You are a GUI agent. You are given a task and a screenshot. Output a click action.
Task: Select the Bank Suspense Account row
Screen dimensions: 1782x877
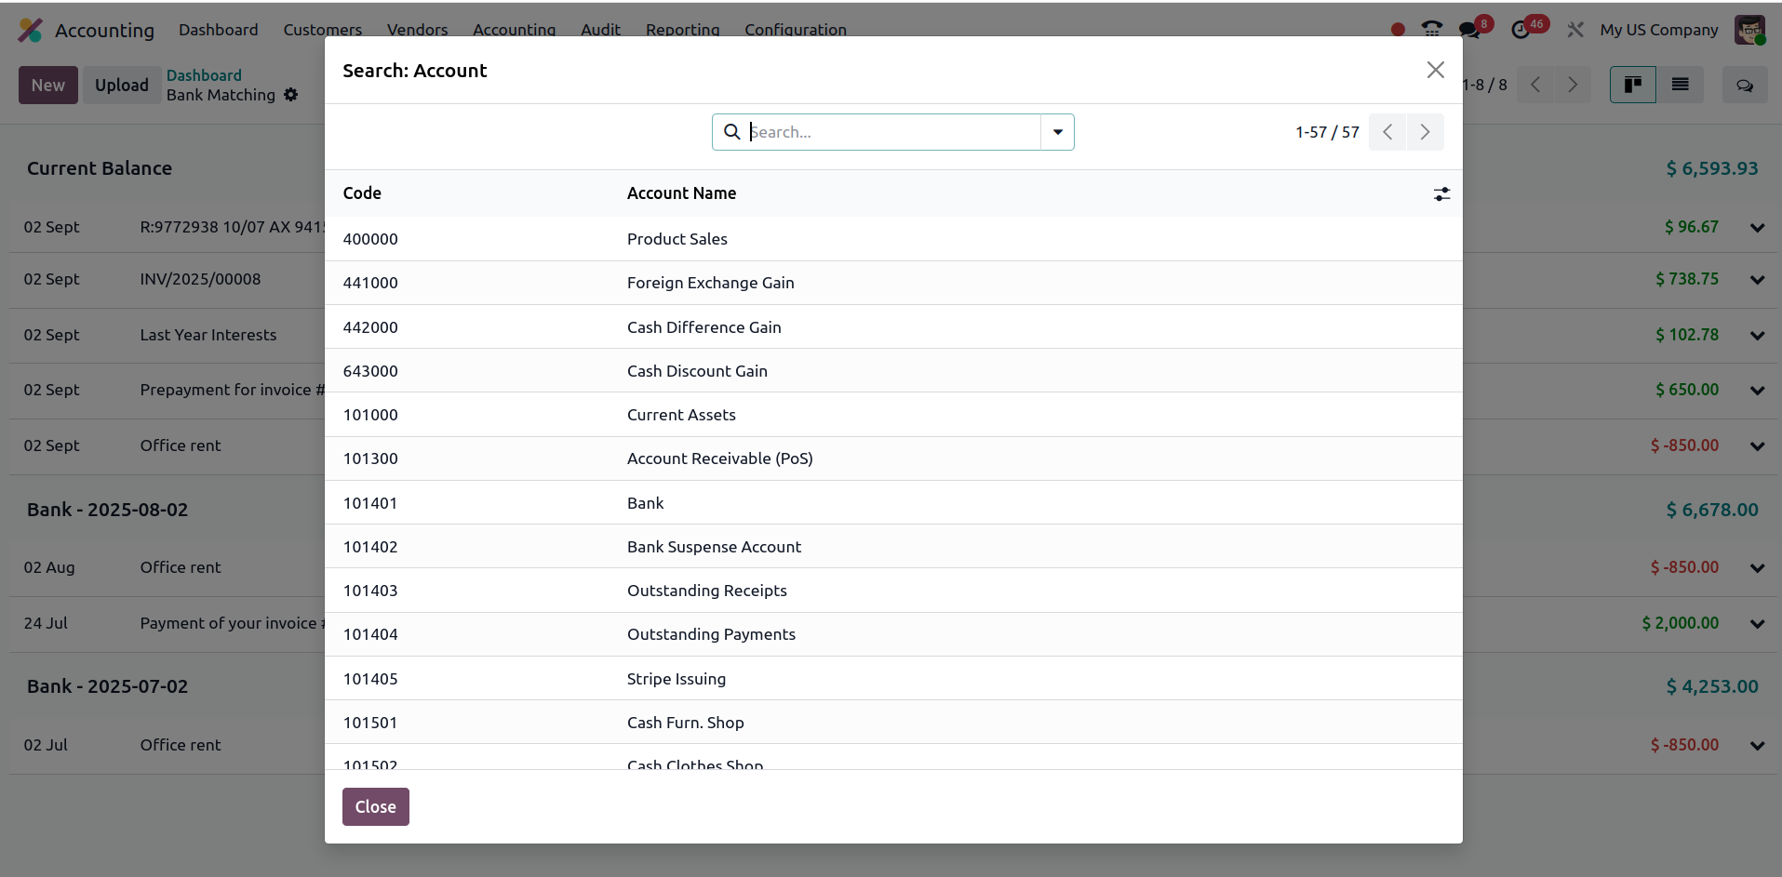(x=714, y=547)
